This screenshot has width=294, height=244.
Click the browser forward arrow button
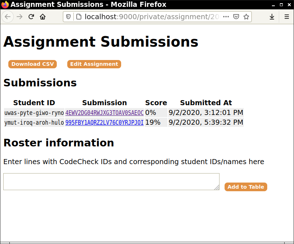pyautogui.click(x=20, y=17)
